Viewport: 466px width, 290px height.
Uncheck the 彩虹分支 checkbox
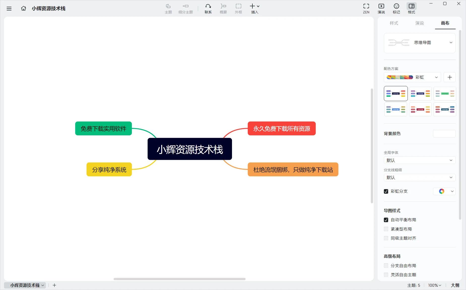(x=386, y=191)
